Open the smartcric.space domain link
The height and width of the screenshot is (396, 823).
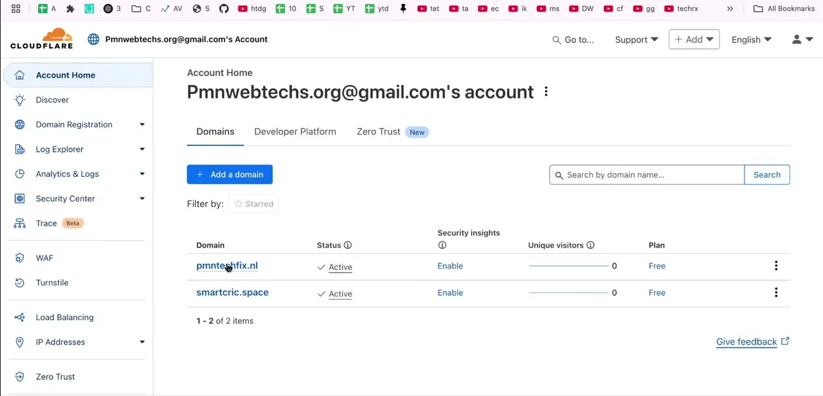coord(232,292)
